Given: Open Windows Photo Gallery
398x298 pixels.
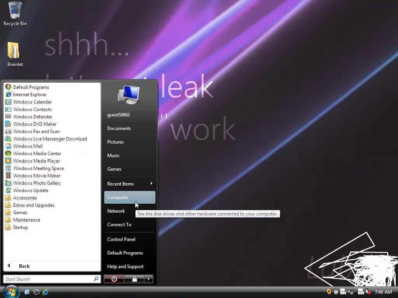Looking at the screenshot, I should (52, 183).
